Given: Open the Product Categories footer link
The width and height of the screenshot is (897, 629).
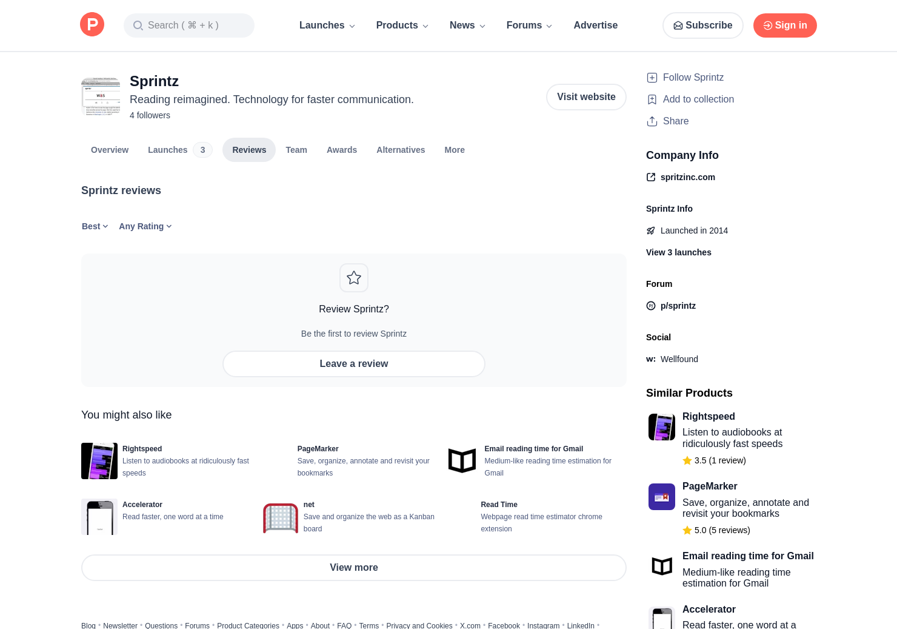Looking at the screenshot, I should tap(248, 625).
